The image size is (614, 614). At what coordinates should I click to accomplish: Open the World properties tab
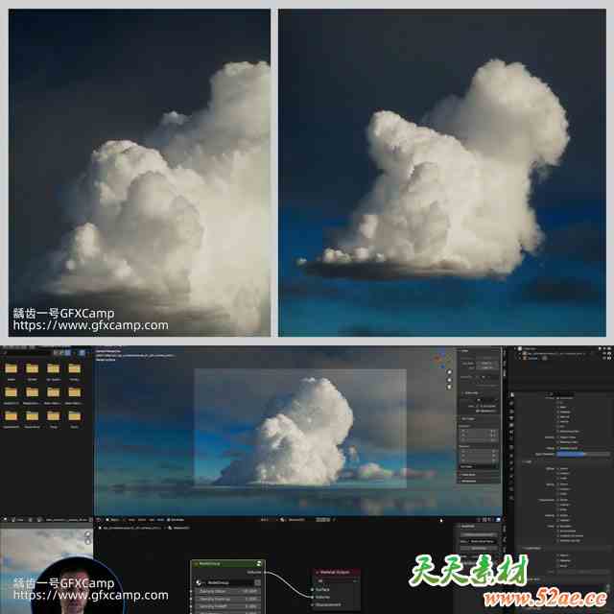tap(511, 432)
